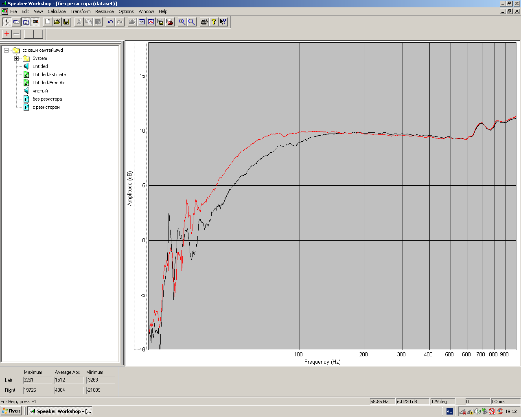Undo the last action with the Undo arrow

110,22
